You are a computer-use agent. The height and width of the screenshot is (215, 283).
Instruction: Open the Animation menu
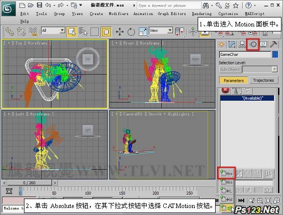coord(143,13)
